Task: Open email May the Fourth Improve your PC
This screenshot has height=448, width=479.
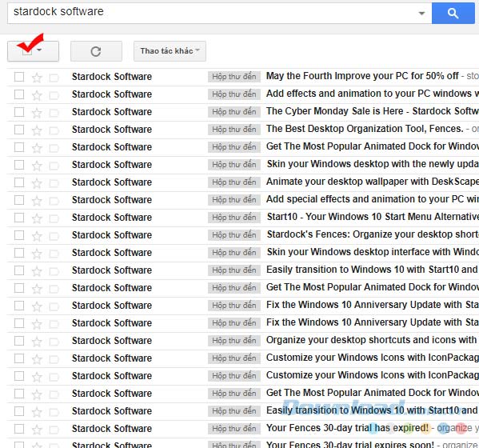Action: pos(362,76)
